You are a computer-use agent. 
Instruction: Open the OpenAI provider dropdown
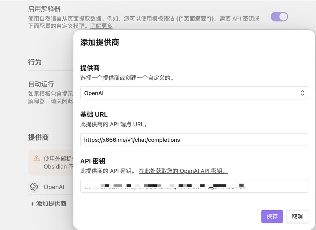point(194,93)
